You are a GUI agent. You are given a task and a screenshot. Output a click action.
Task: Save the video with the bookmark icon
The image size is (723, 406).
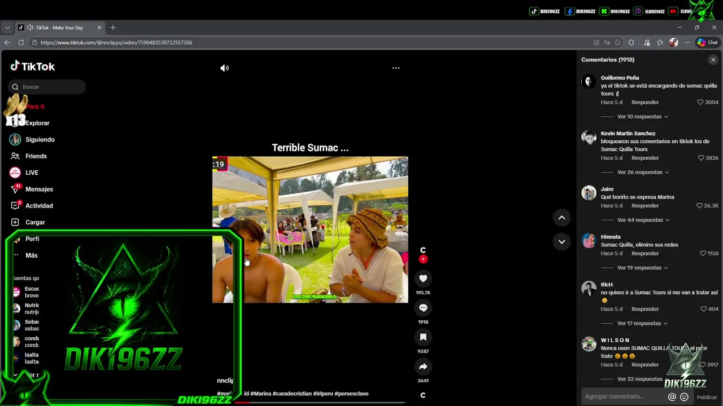423,337
